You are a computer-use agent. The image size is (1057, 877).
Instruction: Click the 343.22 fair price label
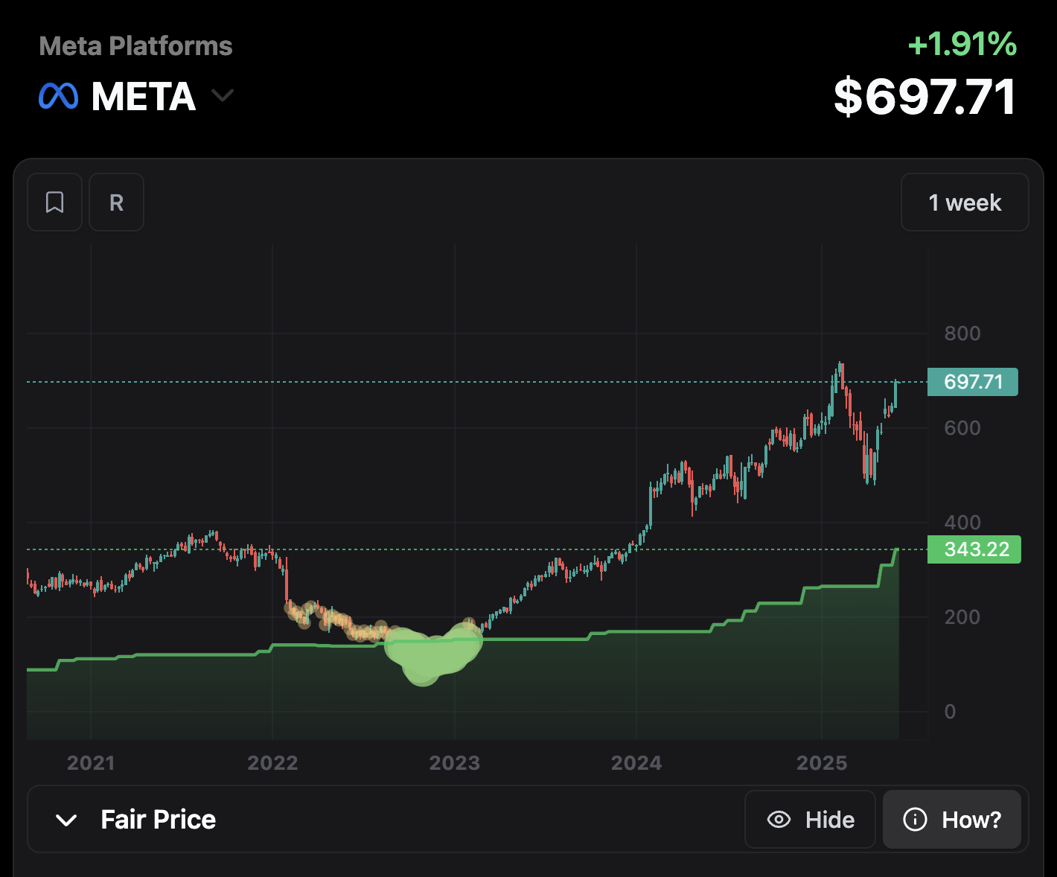coord(974,549)
